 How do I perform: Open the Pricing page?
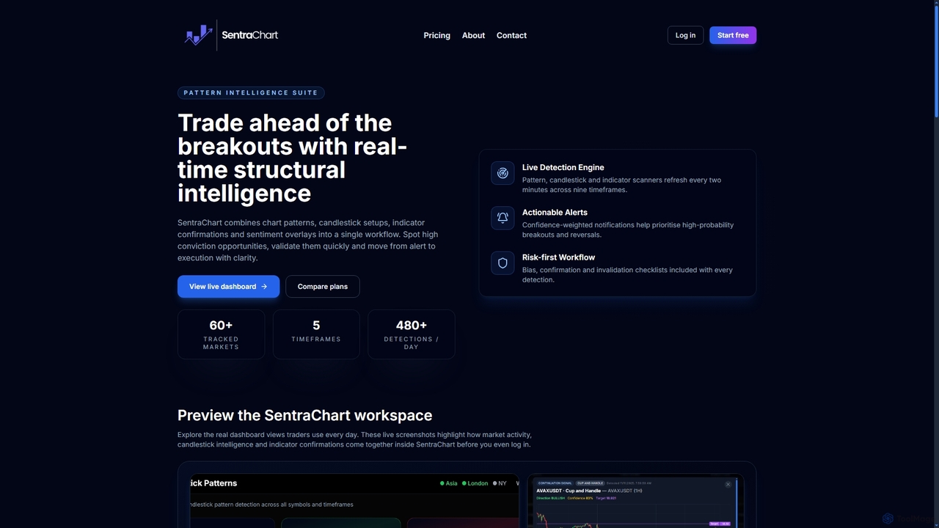[x=436, y=35]
